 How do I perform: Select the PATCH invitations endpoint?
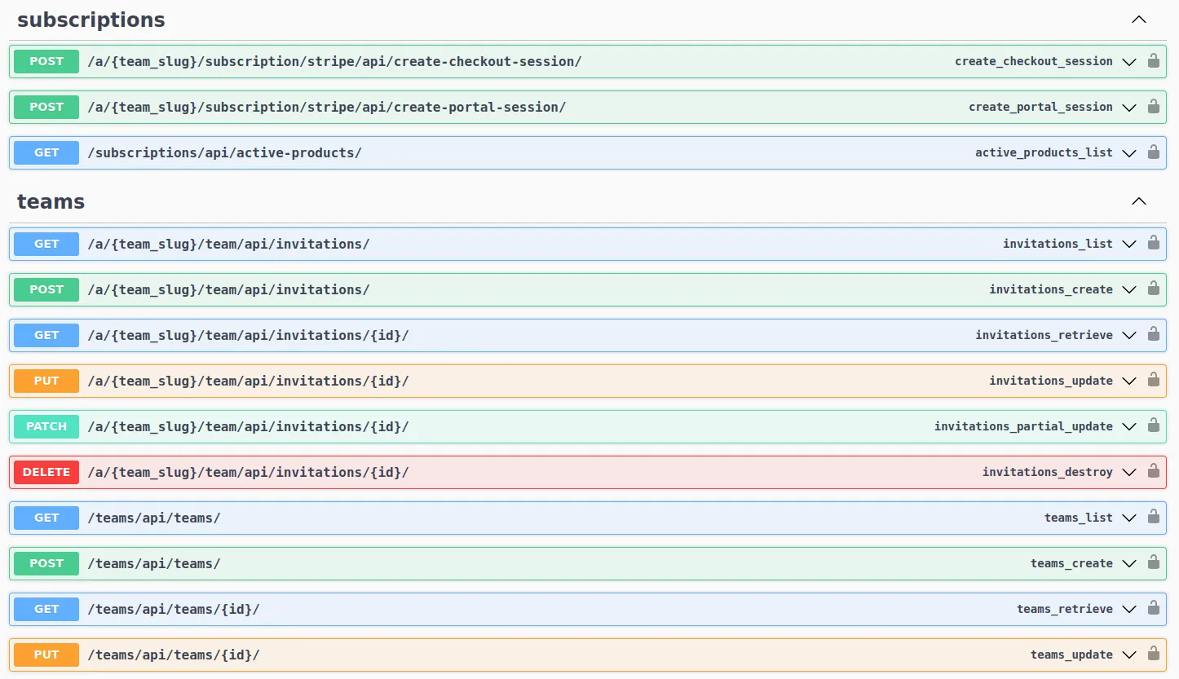571,425
